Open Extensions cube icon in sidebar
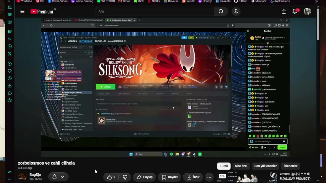 (10, 93)
